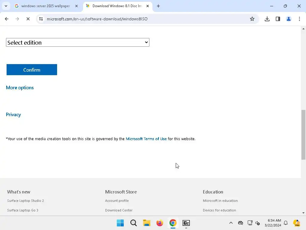Click the muted volume tray icon

[258, 223]
